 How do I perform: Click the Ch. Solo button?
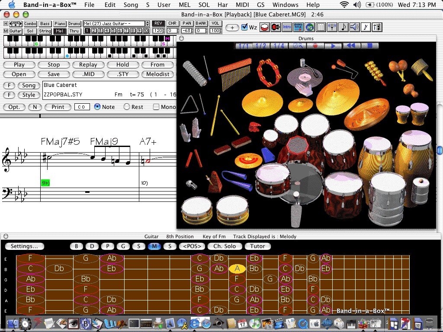(225, 246)
